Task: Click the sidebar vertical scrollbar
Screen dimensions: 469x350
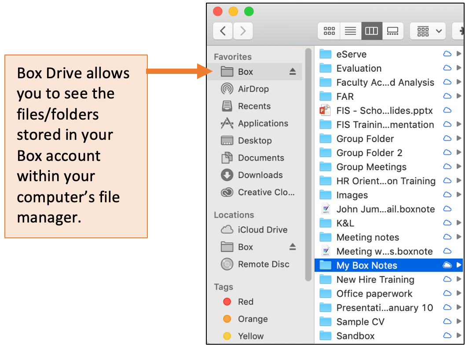Action: [308, 164]
